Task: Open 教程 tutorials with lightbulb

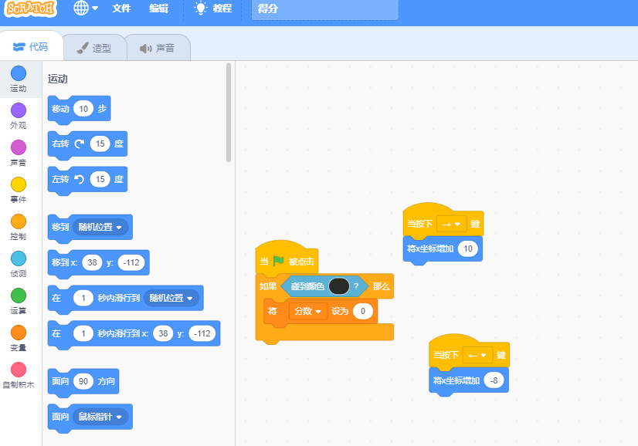Action: [213, 8]
